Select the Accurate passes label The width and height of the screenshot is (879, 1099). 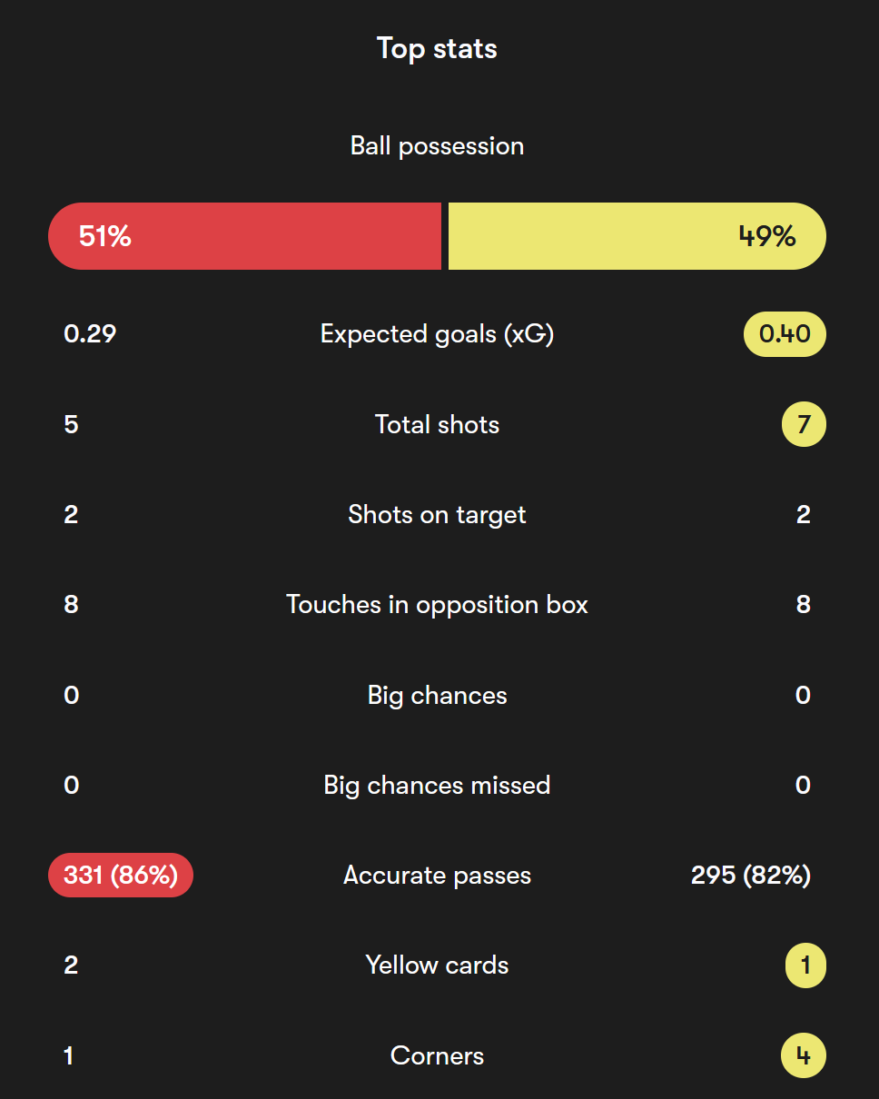coord(437,876)
